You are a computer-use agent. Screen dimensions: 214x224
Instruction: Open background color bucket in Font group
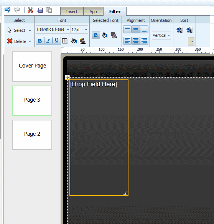click(x=74, y=41)
